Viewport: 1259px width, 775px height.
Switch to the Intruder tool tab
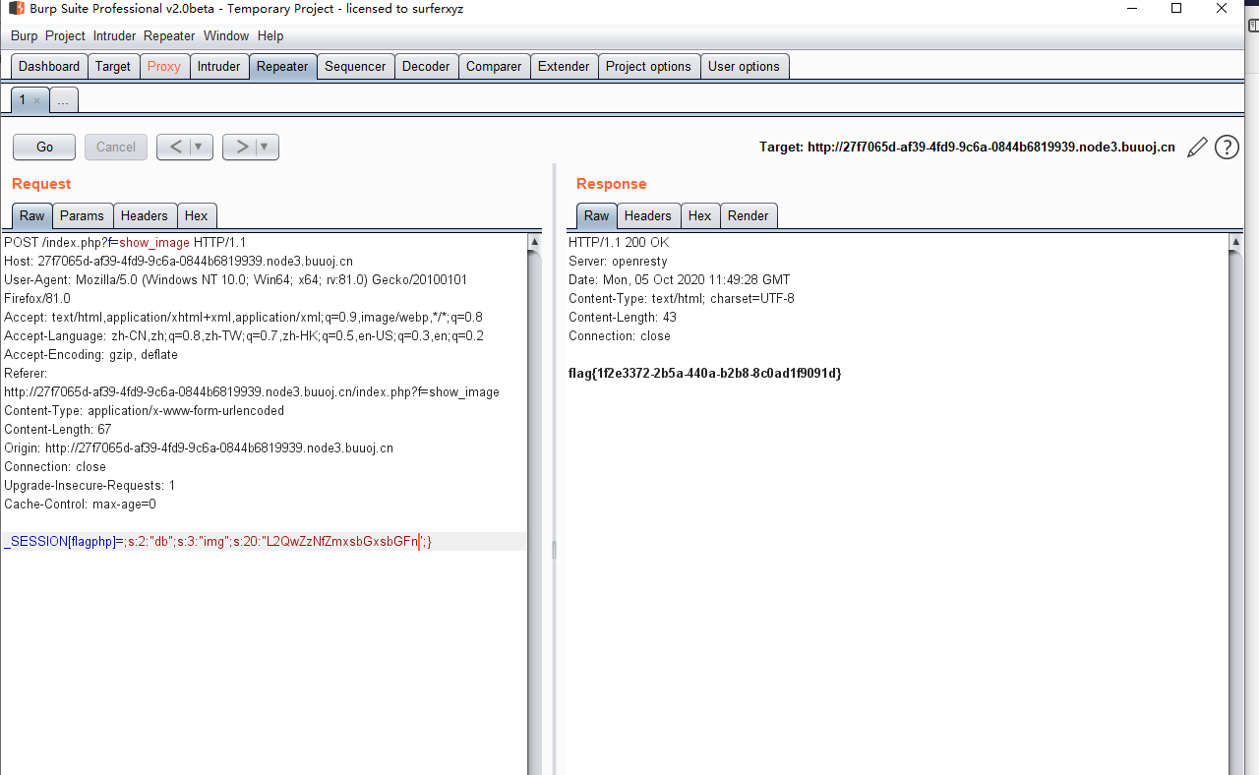click(x=218, y=67)
